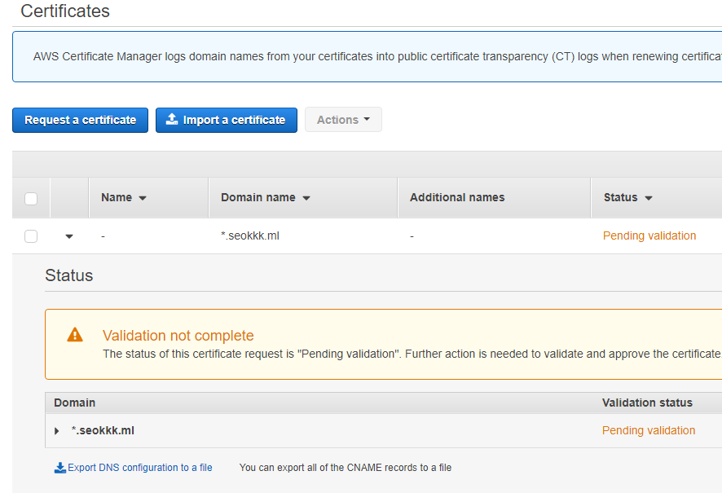Image resolution: width=722 pixels, height=493 pixels.
Task: Check the checkbox for the *.seokkk.ml certificate row
Action: click(x=30, y=235)
